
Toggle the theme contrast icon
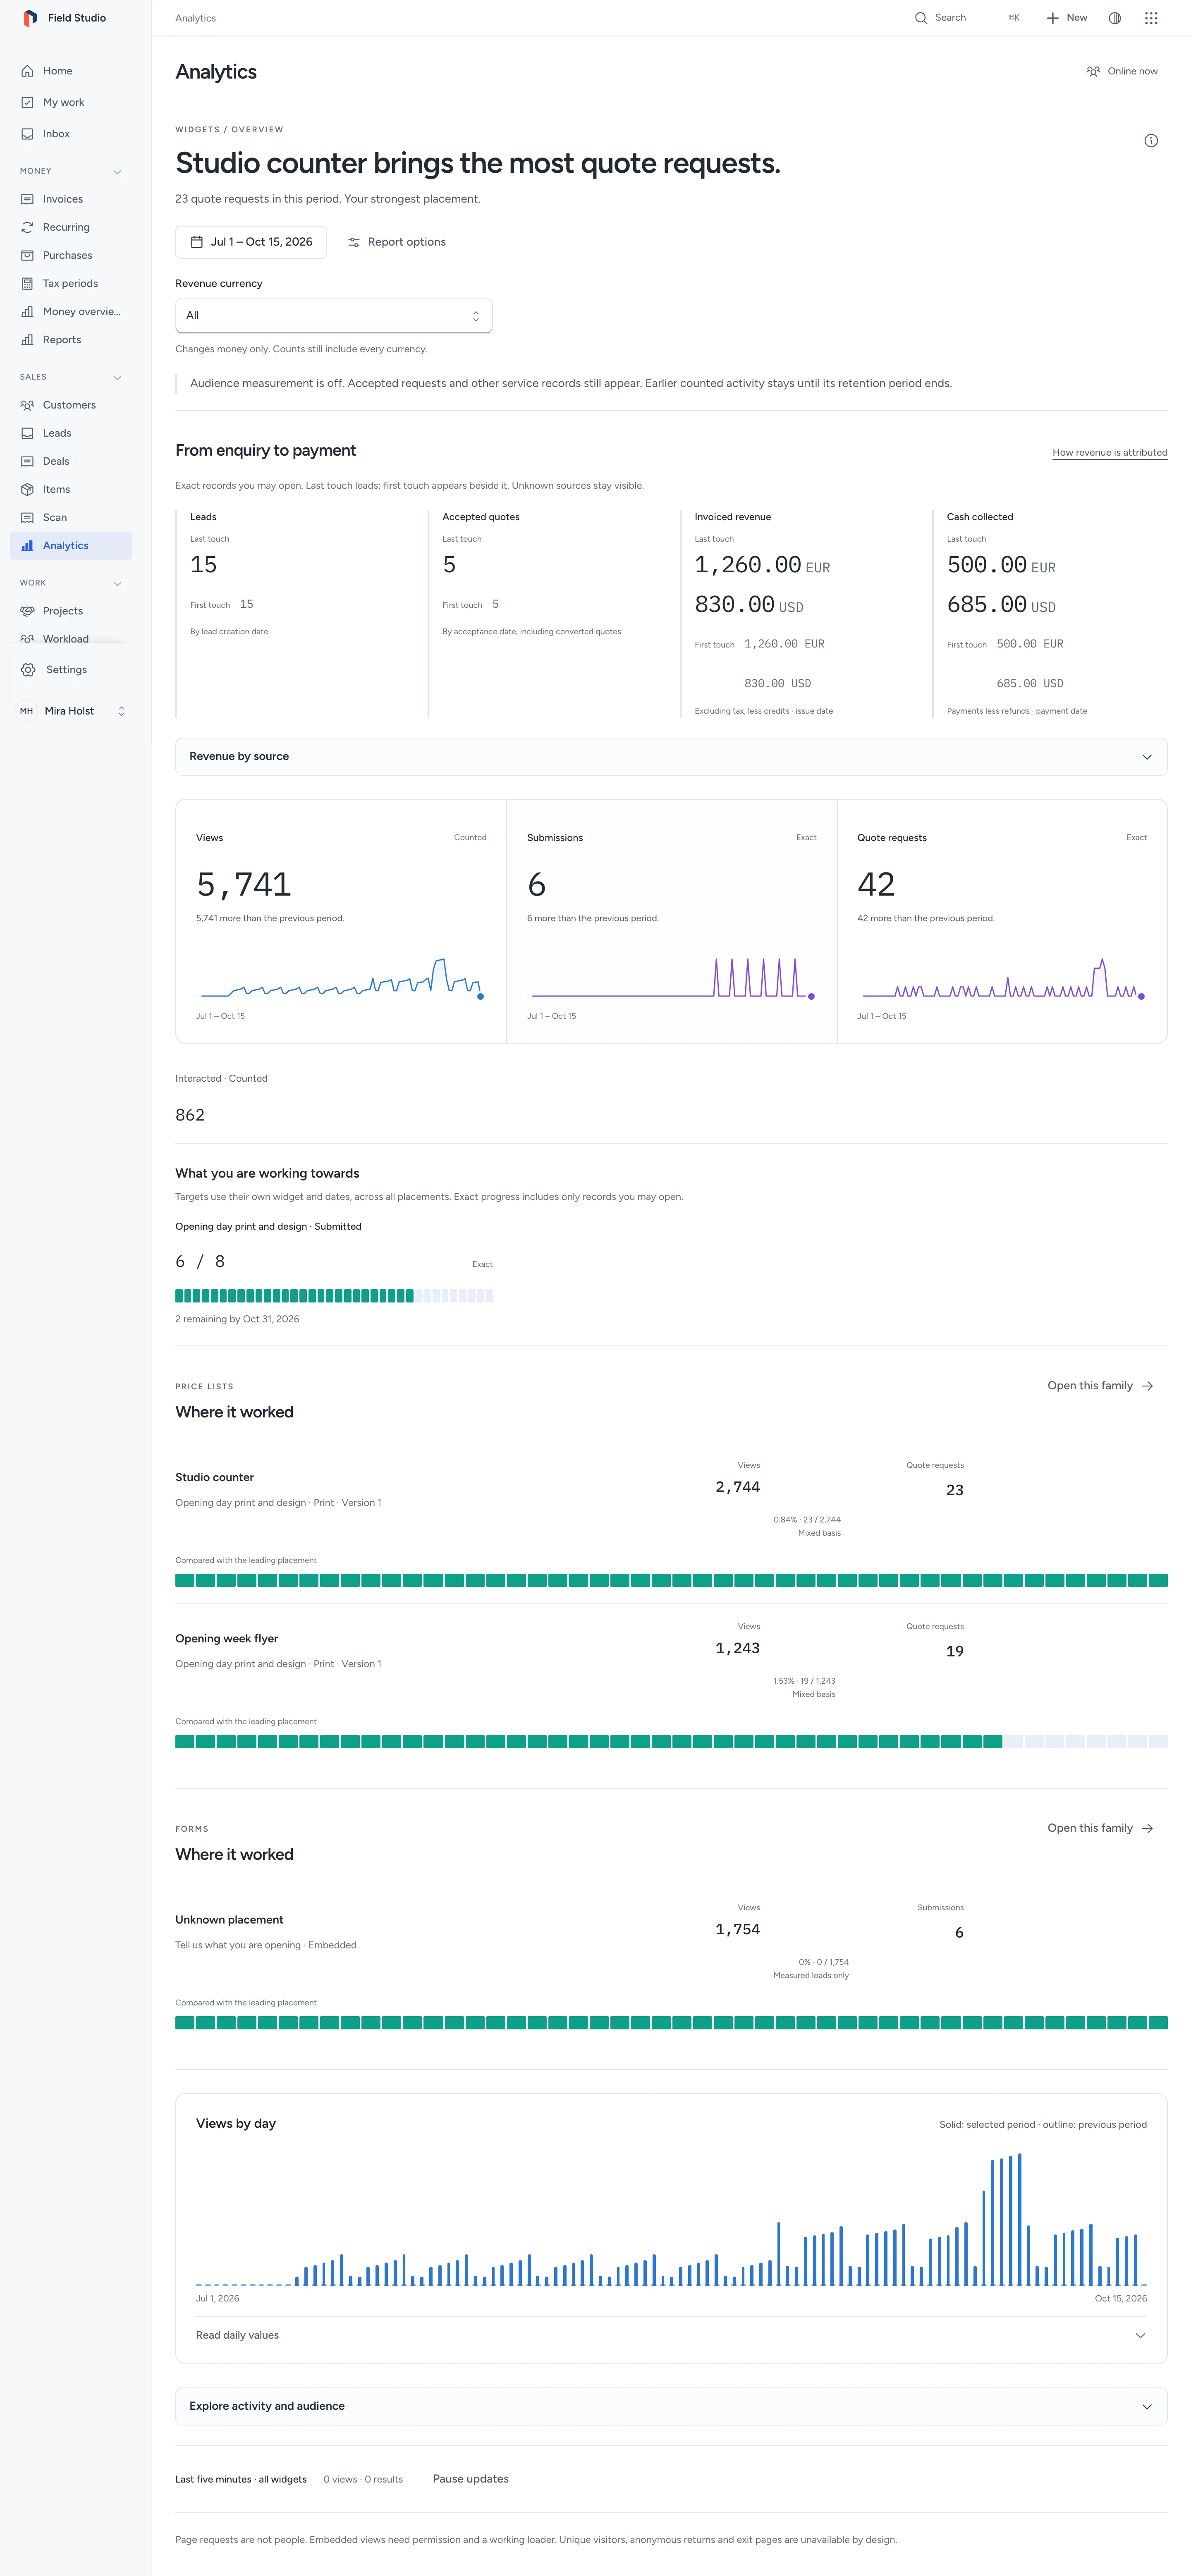pyautogui.click(x=1114, y=18)
